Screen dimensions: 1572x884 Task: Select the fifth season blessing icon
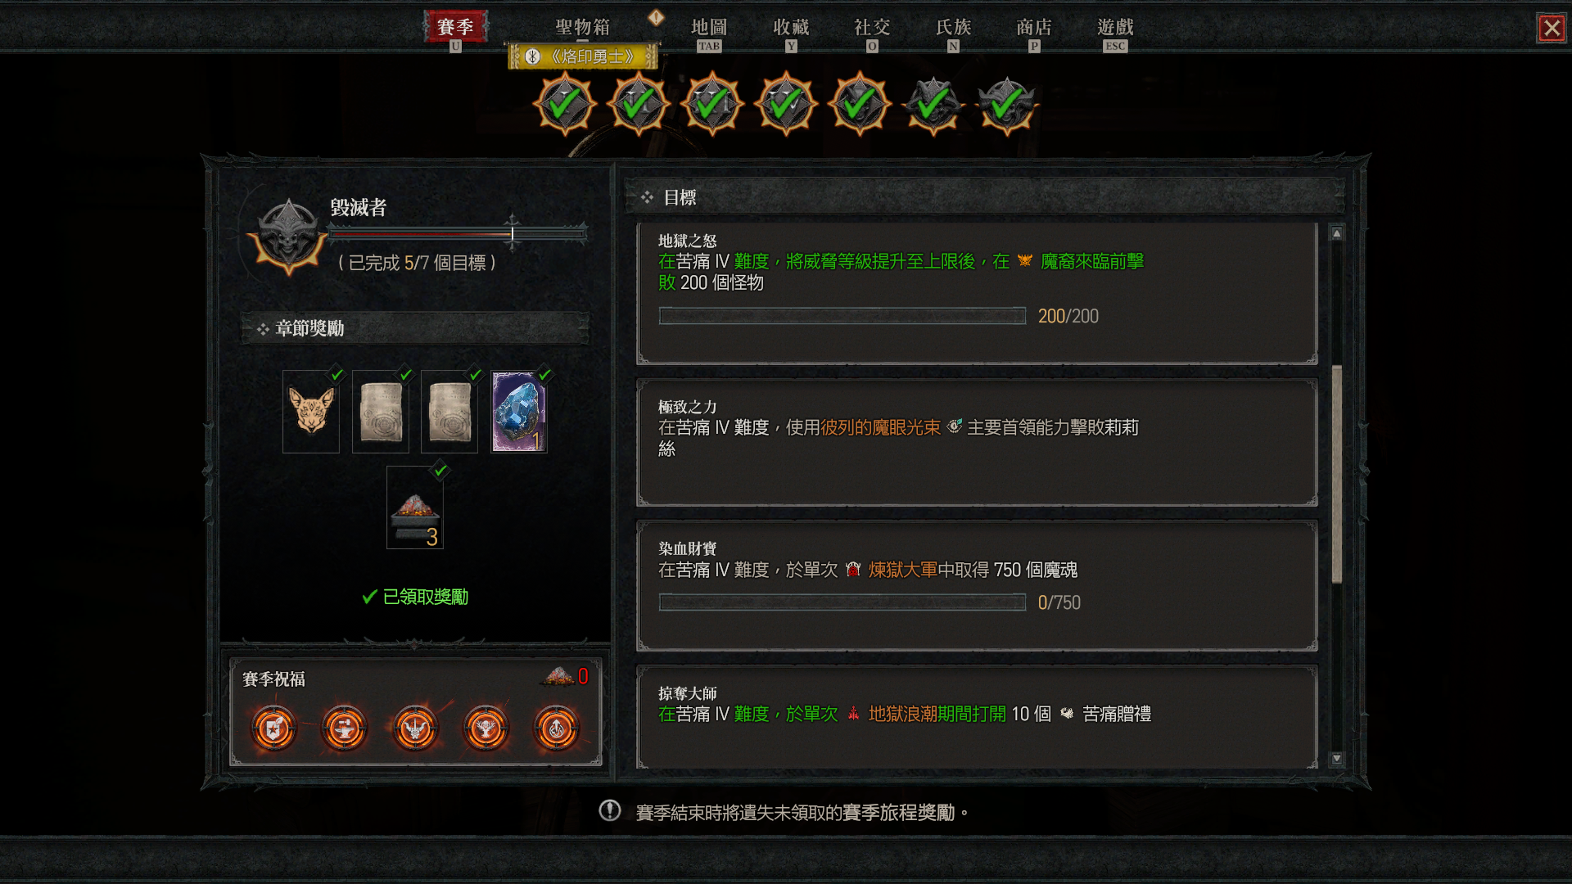pyautogui.click(x=557, y=728)
